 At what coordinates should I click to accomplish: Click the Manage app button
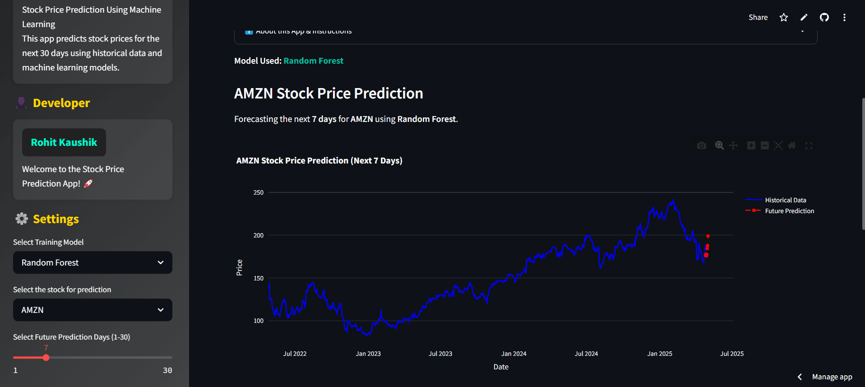click(832, 377)
